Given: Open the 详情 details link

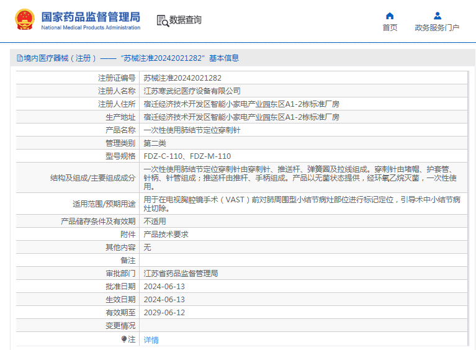Looking at the screenshot, I should pyautogui.click(x=151, y=340).
